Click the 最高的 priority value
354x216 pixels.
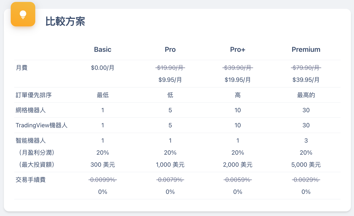[306, 95]
